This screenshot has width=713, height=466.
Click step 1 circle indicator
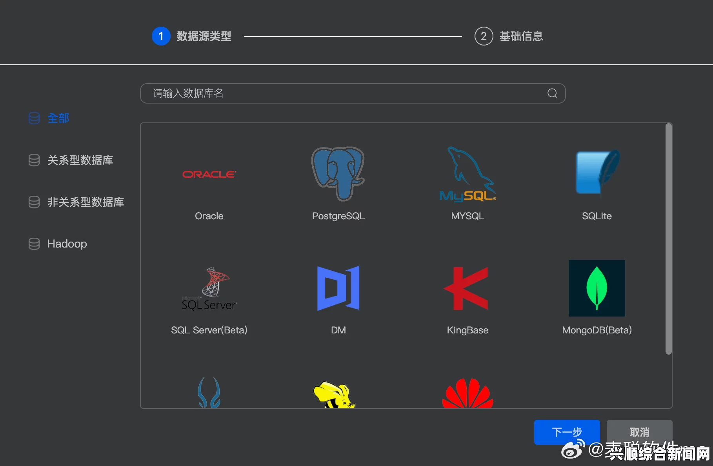(x=161, y=36)
